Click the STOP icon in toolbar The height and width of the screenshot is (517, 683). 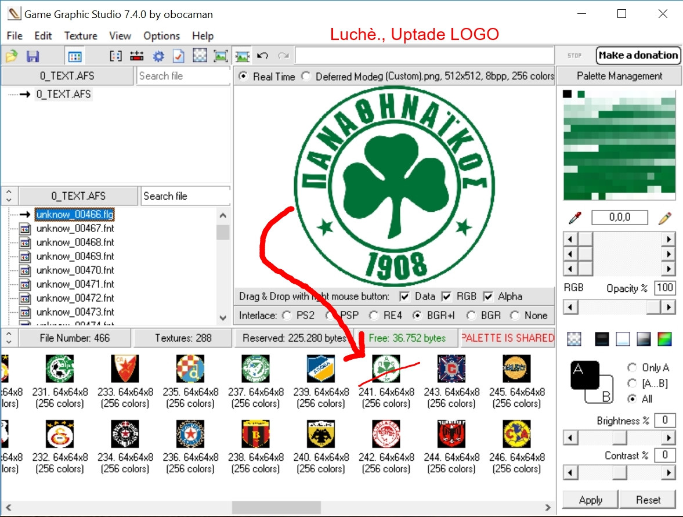(574, 56)
